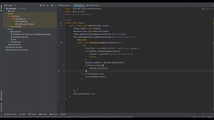
Task: Click the Test class icon in project tree
Action: coord(11,39)
